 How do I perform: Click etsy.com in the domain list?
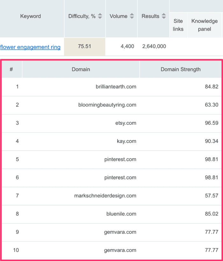click(x=126, y=123)
